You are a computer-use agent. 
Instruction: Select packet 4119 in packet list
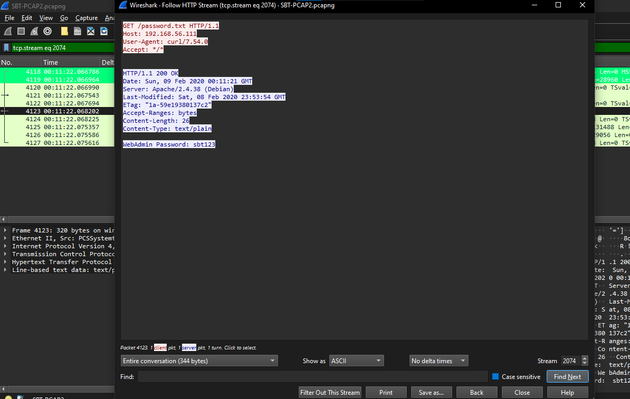(57, 80)
